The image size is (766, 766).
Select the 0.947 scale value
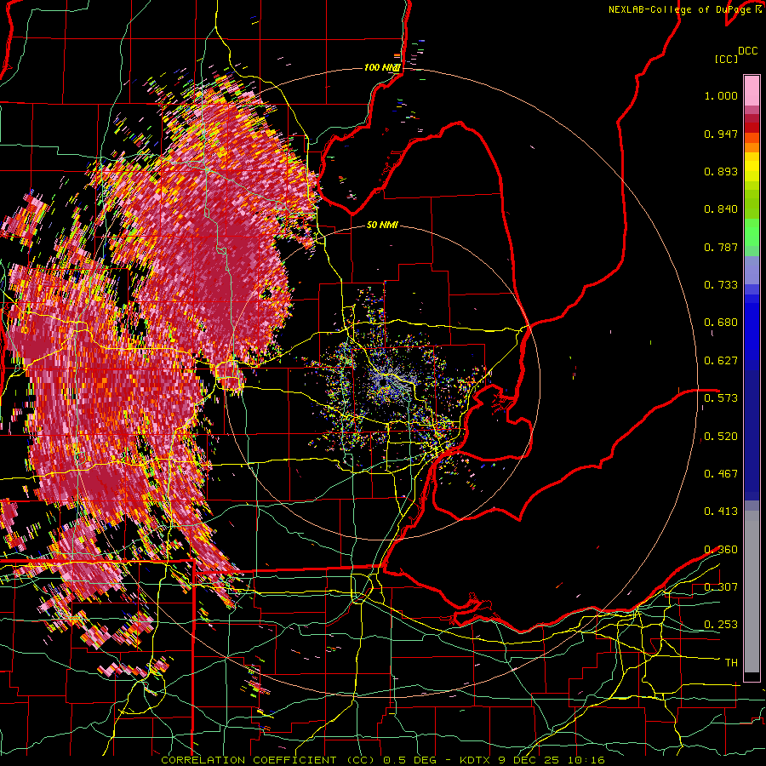pyautogui.click(x=721, y=134)
